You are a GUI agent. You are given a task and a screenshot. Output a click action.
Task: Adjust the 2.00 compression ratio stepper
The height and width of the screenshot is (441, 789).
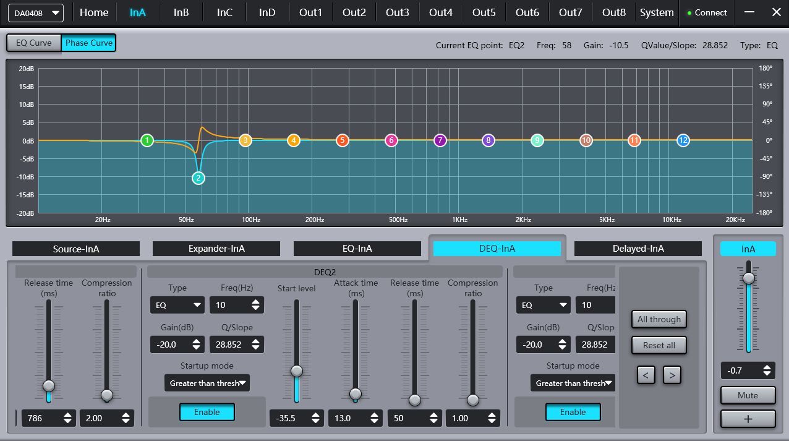(x=126, y=418)
